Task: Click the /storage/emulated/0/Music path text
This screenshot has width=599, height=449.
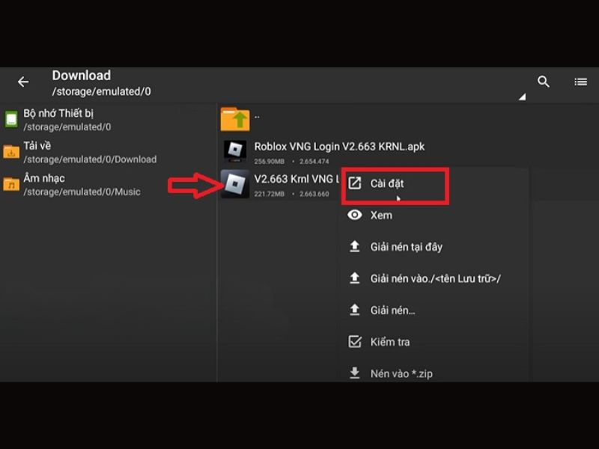Action: (82, 192)
